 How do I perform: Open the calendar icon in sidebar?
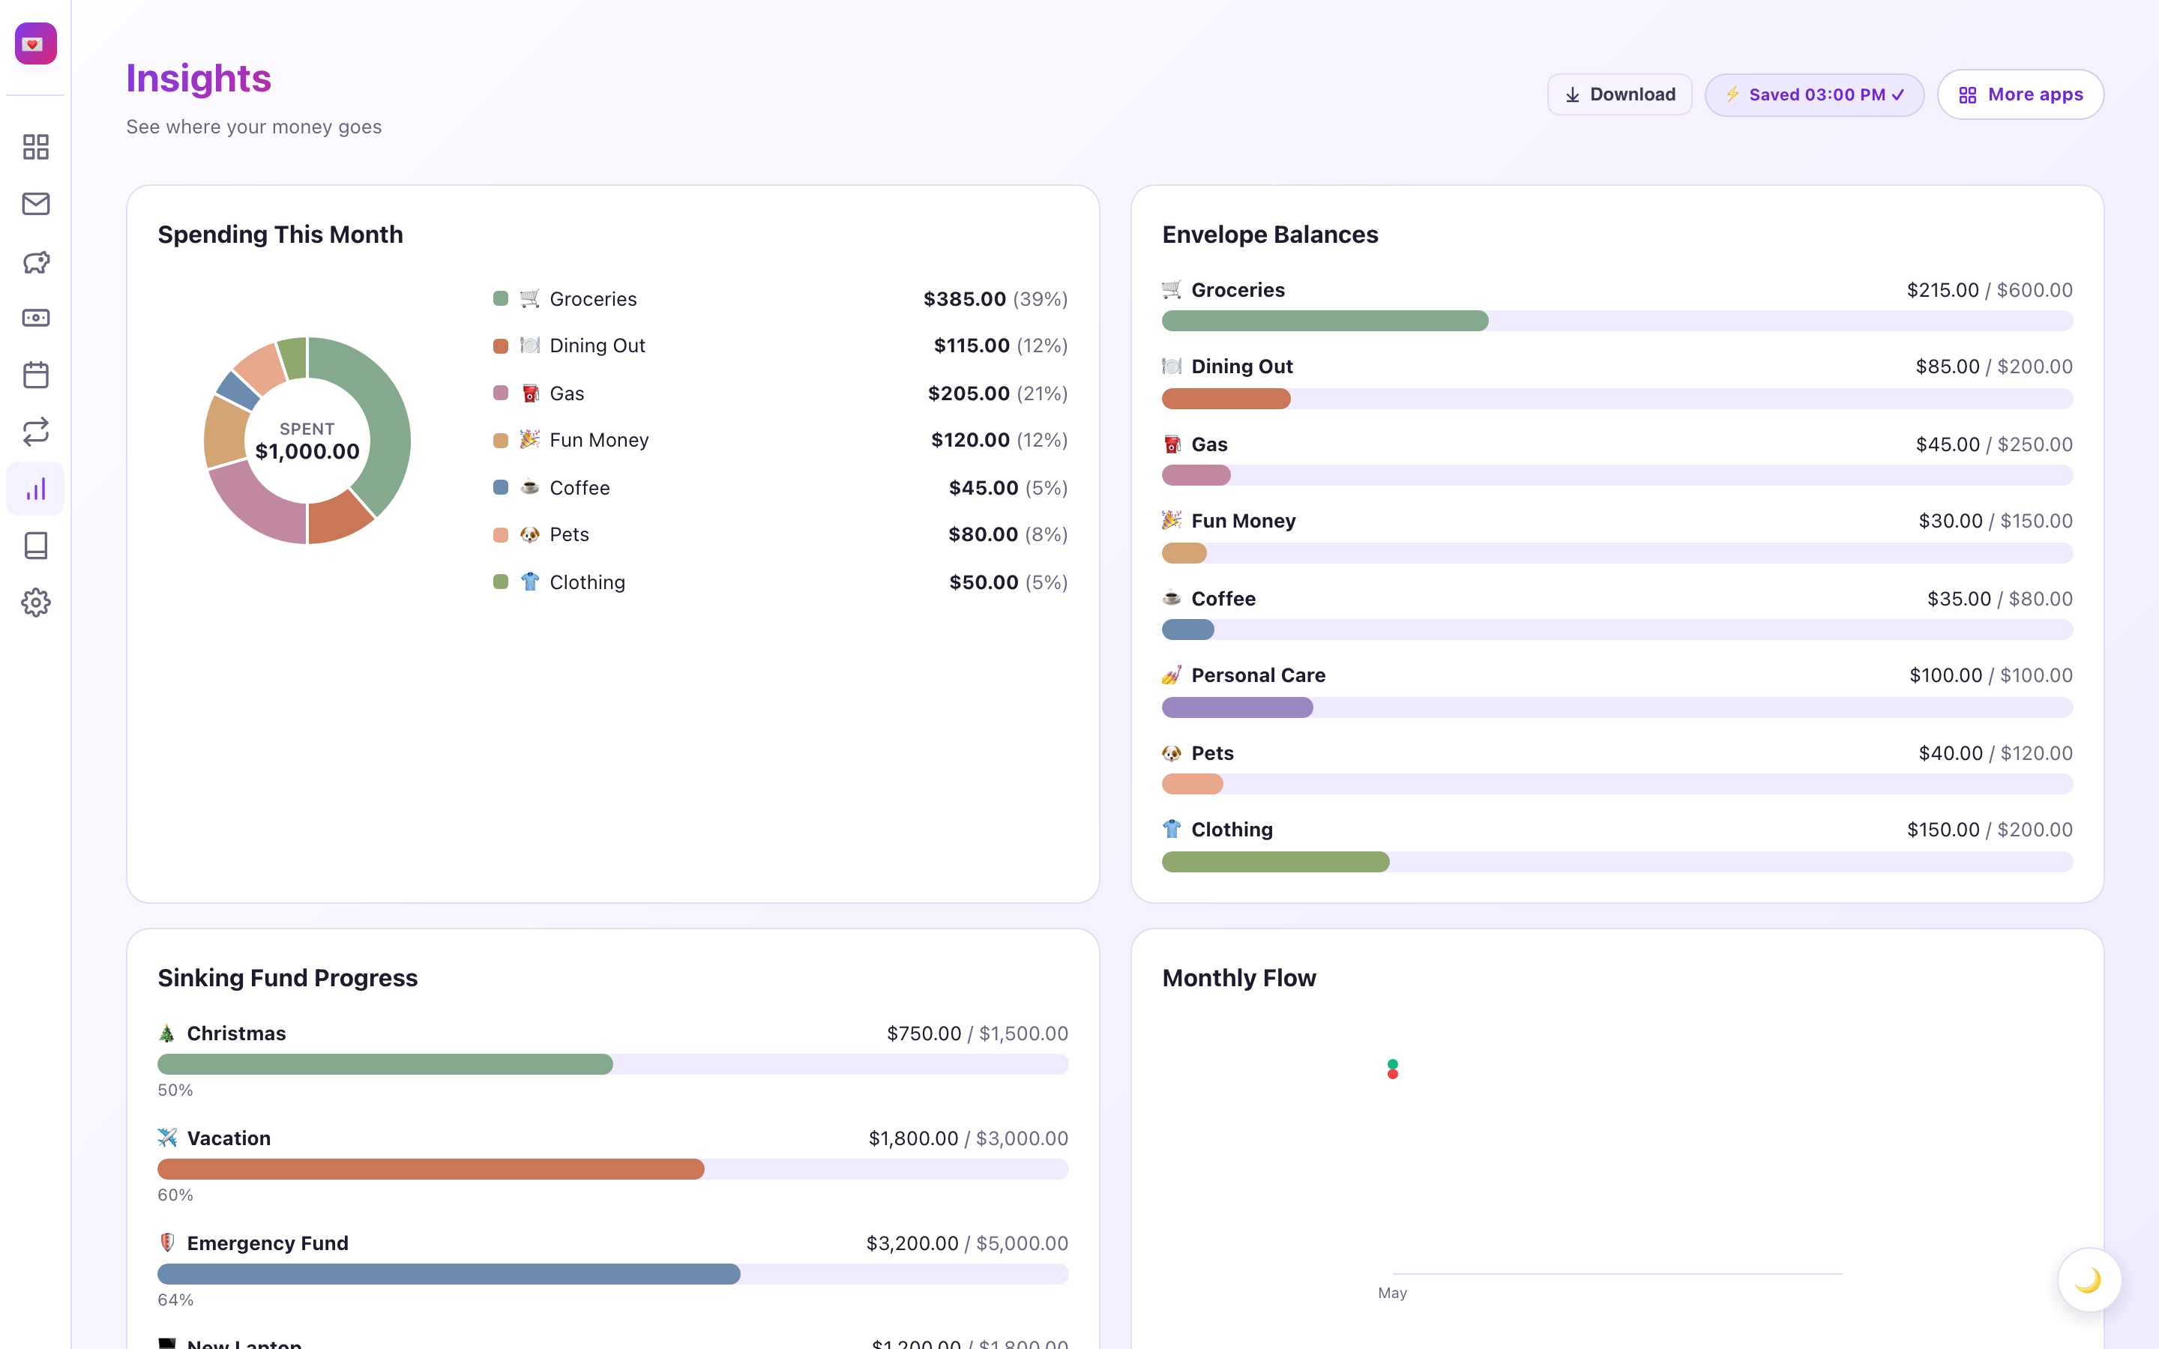click(36, 375)
